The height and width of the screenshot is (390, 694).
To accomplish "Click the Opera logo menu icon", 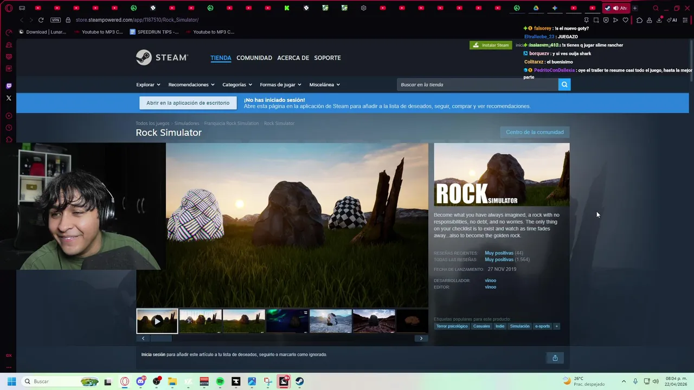I will tap(9, 8).
